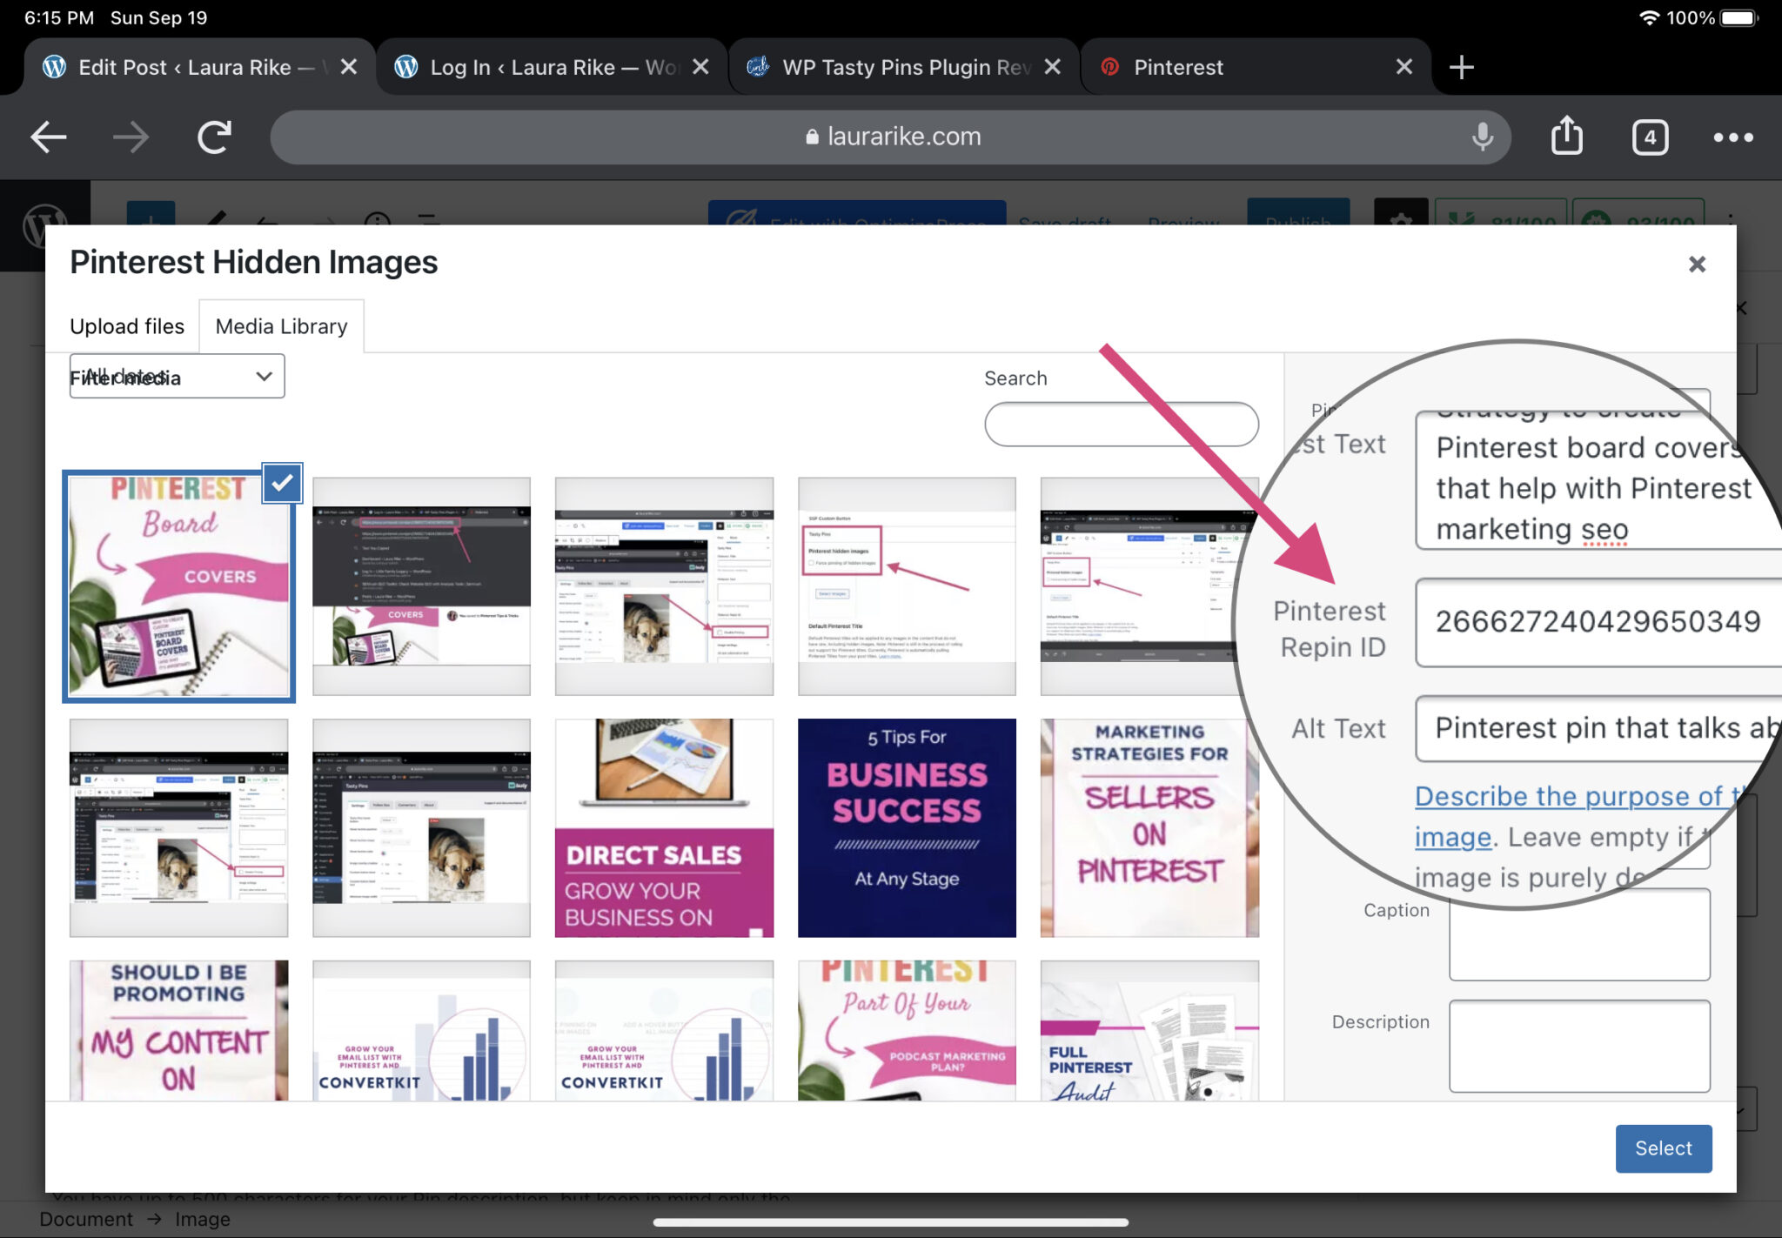Open the Describe the purpose of image link
Image resolution: width=1782 pixels, height=1238 pixels.
[1575, 816]
